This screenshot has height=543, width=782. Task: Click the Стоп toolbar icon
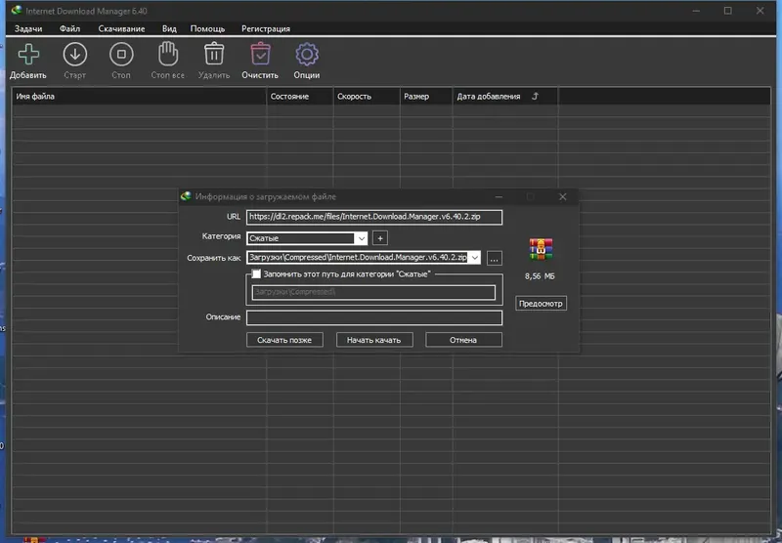tap(121, 55)
